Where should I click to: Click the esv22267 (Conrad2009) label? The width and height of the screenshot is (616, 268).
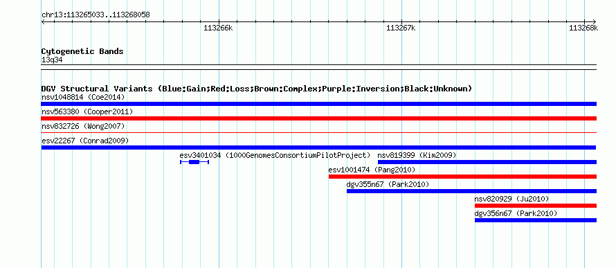[85, 141]
